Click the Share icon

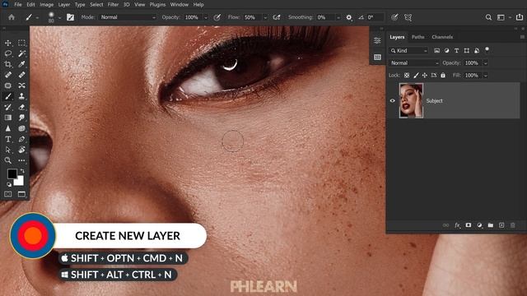point(520,17)
